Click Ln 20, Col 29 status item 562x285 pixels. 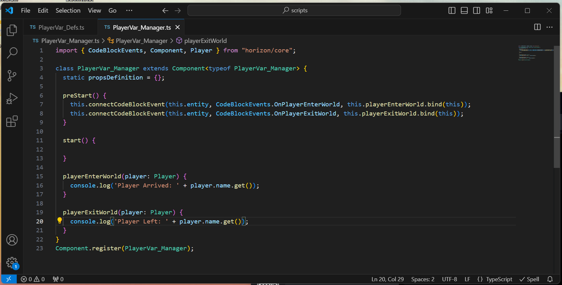[387, 279]
